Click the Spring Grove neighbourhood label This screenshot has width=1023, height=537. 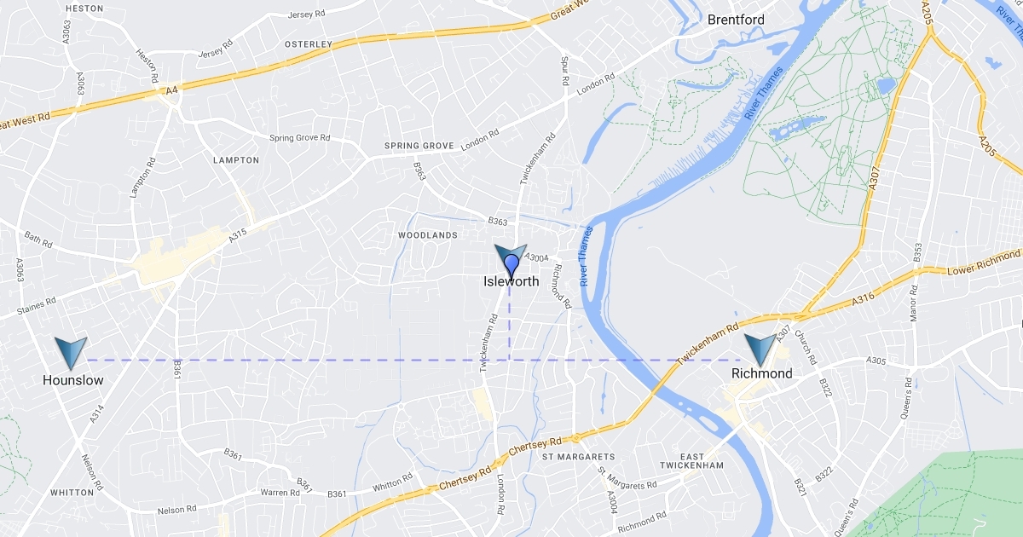point(419,146)
